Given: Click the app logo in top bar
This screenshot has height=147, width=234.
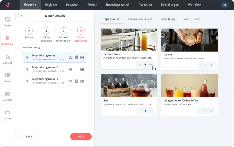Looking at the screenshot, I should [x=8, y=5].
